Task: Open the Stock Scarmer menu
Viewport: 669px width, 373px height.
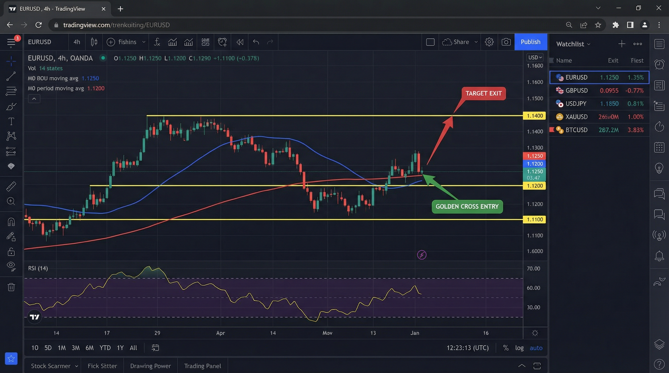Action: (x=50, y=365)
